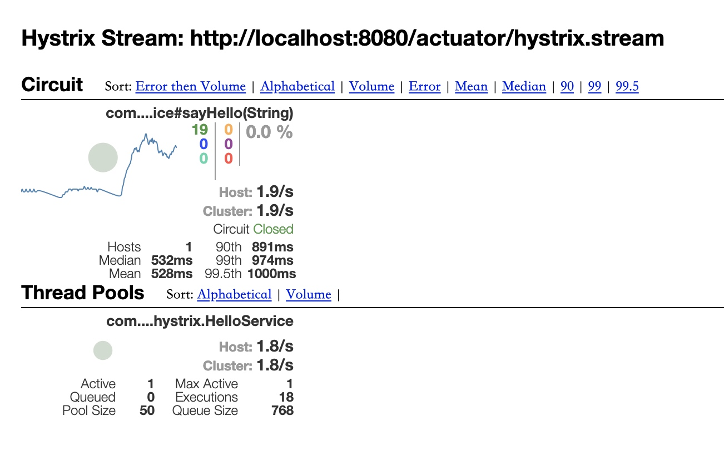The image size is (724, 455).
Task: Click the circuit health circle beside the sparkline
Action: [x=103, y=157]
